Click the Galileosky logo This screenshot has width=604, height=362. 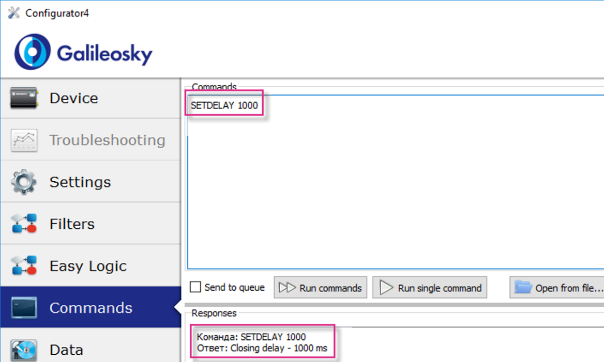[83, 52]
